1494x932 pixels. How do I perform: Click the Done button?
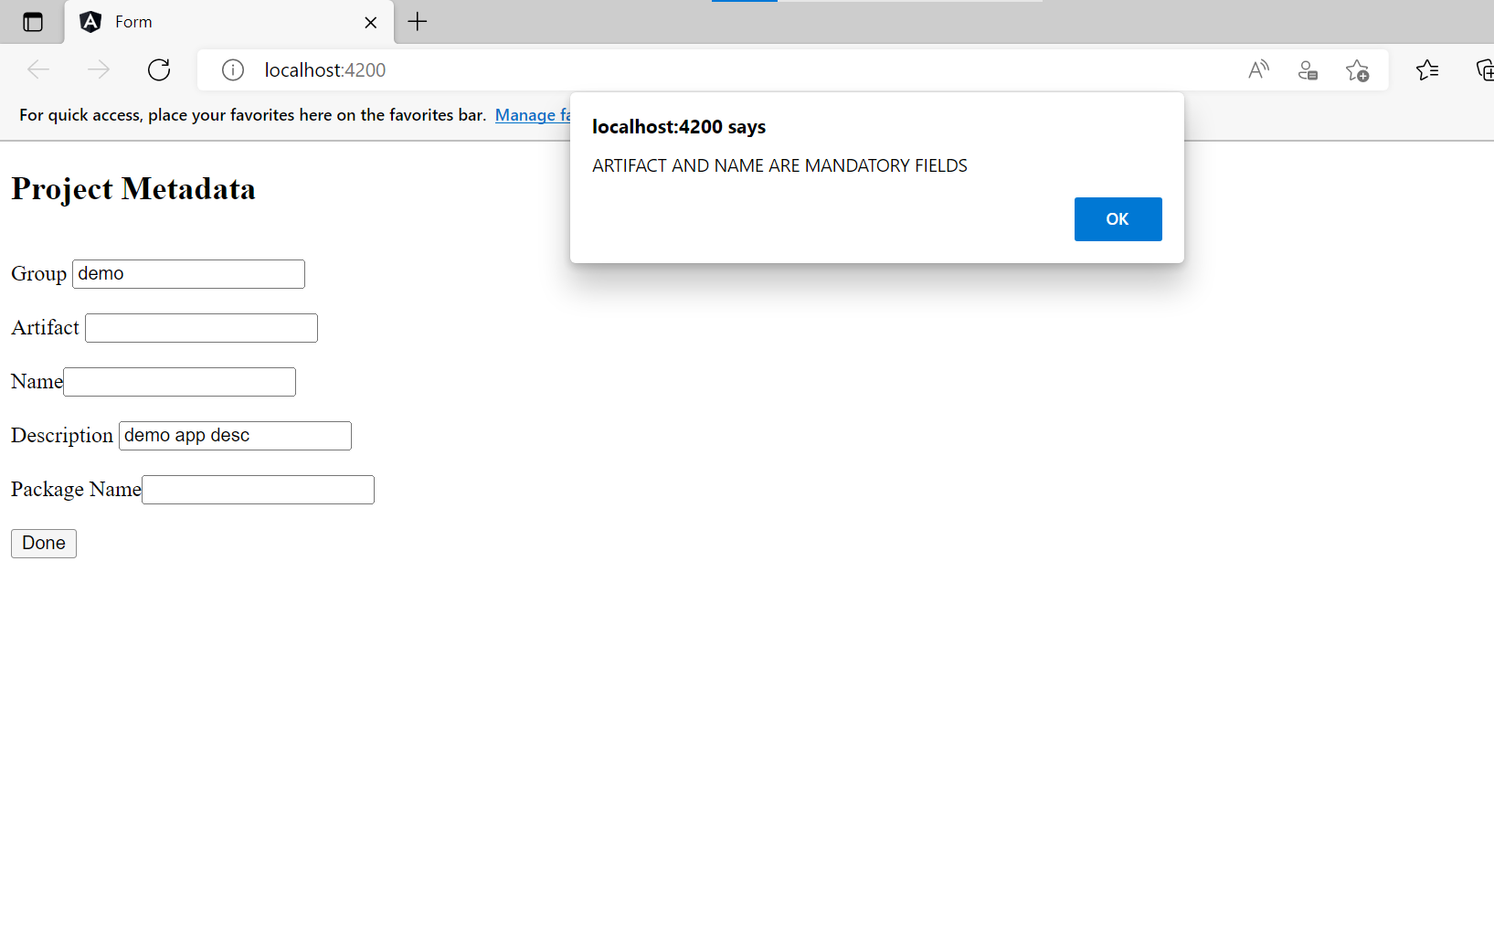[44, 544]
